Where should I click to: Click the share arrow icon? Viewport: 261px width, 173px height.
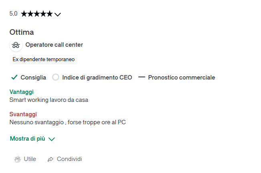point(50,159)
